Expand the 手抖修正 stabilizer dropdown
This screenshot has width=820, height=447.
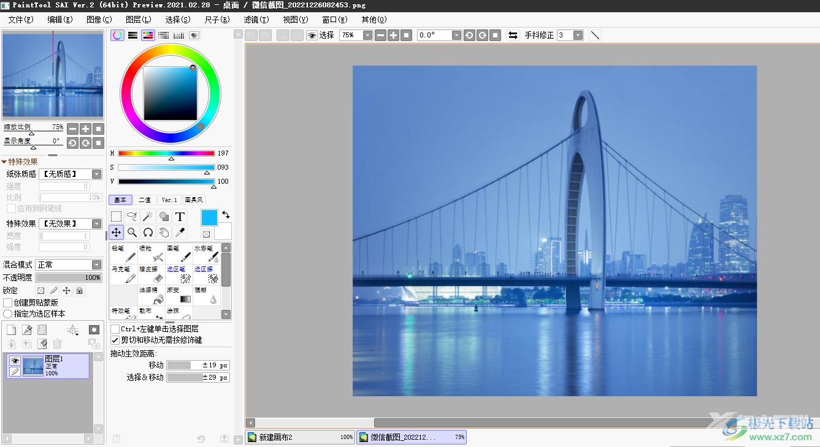(x=578, y=36)
